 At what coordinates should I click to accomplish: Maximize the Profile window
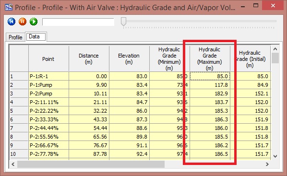pos(256,5)
